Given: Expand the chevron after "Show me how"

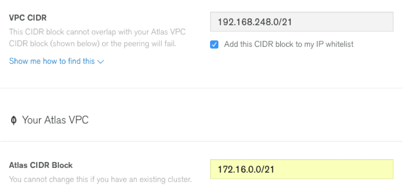Looking at the screenshot, I should [100, 62].
